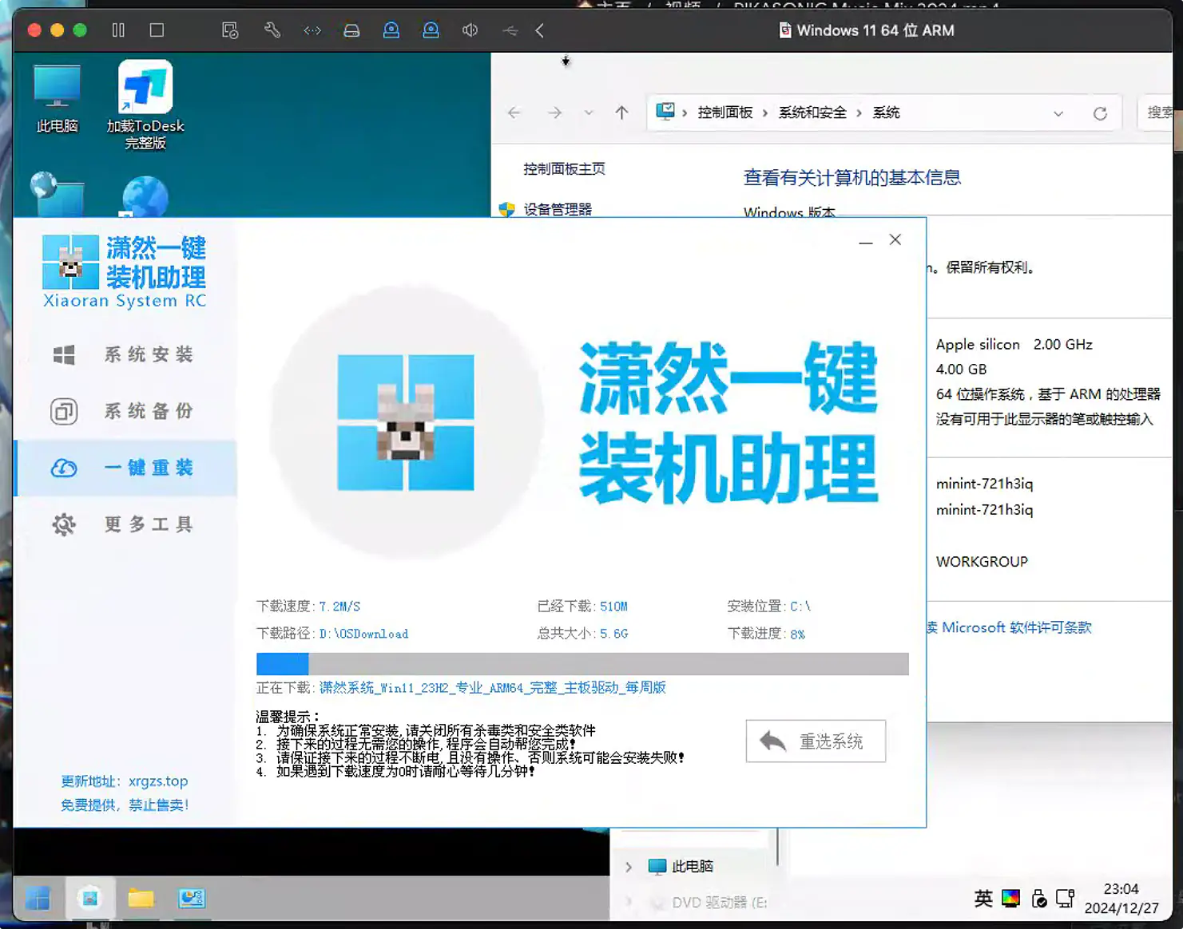Click the pause VM icon in toolbar
Viewport: 1183px width, 929px height.
(118, 30)
